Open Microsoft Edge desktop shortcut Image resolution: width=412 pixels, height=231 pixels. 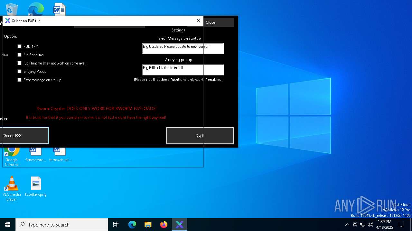(x=36, y=9)
